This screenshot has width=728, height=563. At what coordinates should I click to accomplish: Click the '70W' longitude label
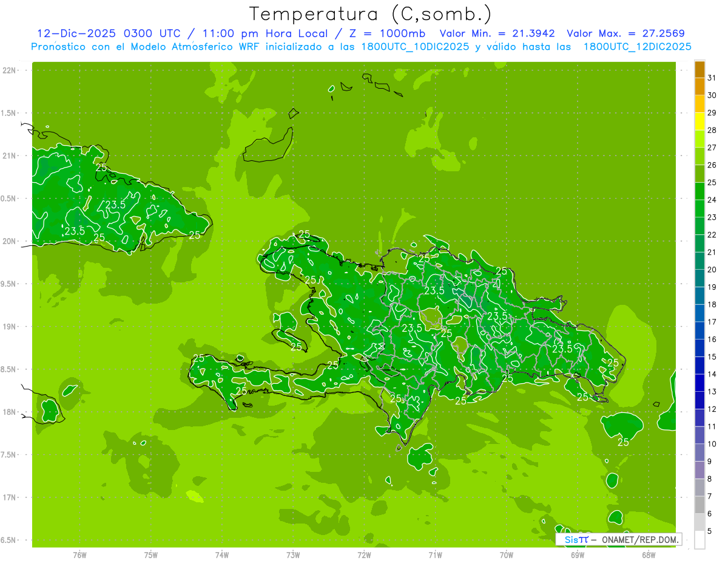point(507,555)
